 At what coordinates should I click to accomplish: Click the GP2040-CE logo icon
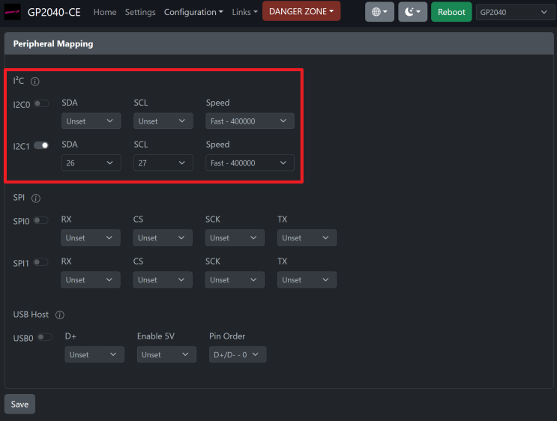[13, 12]
